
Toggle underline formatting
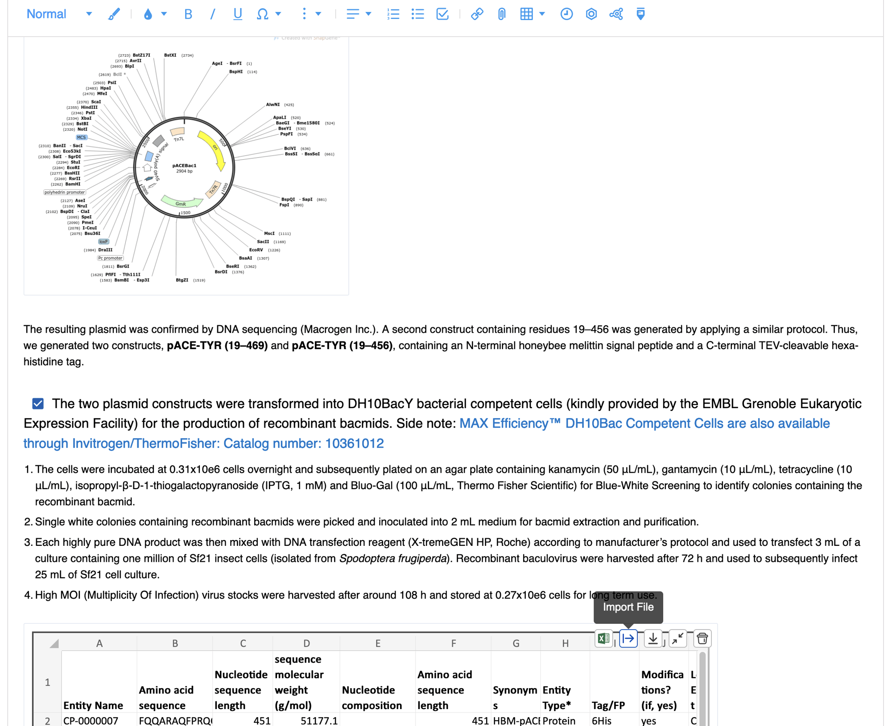click(x=238, y=14)
